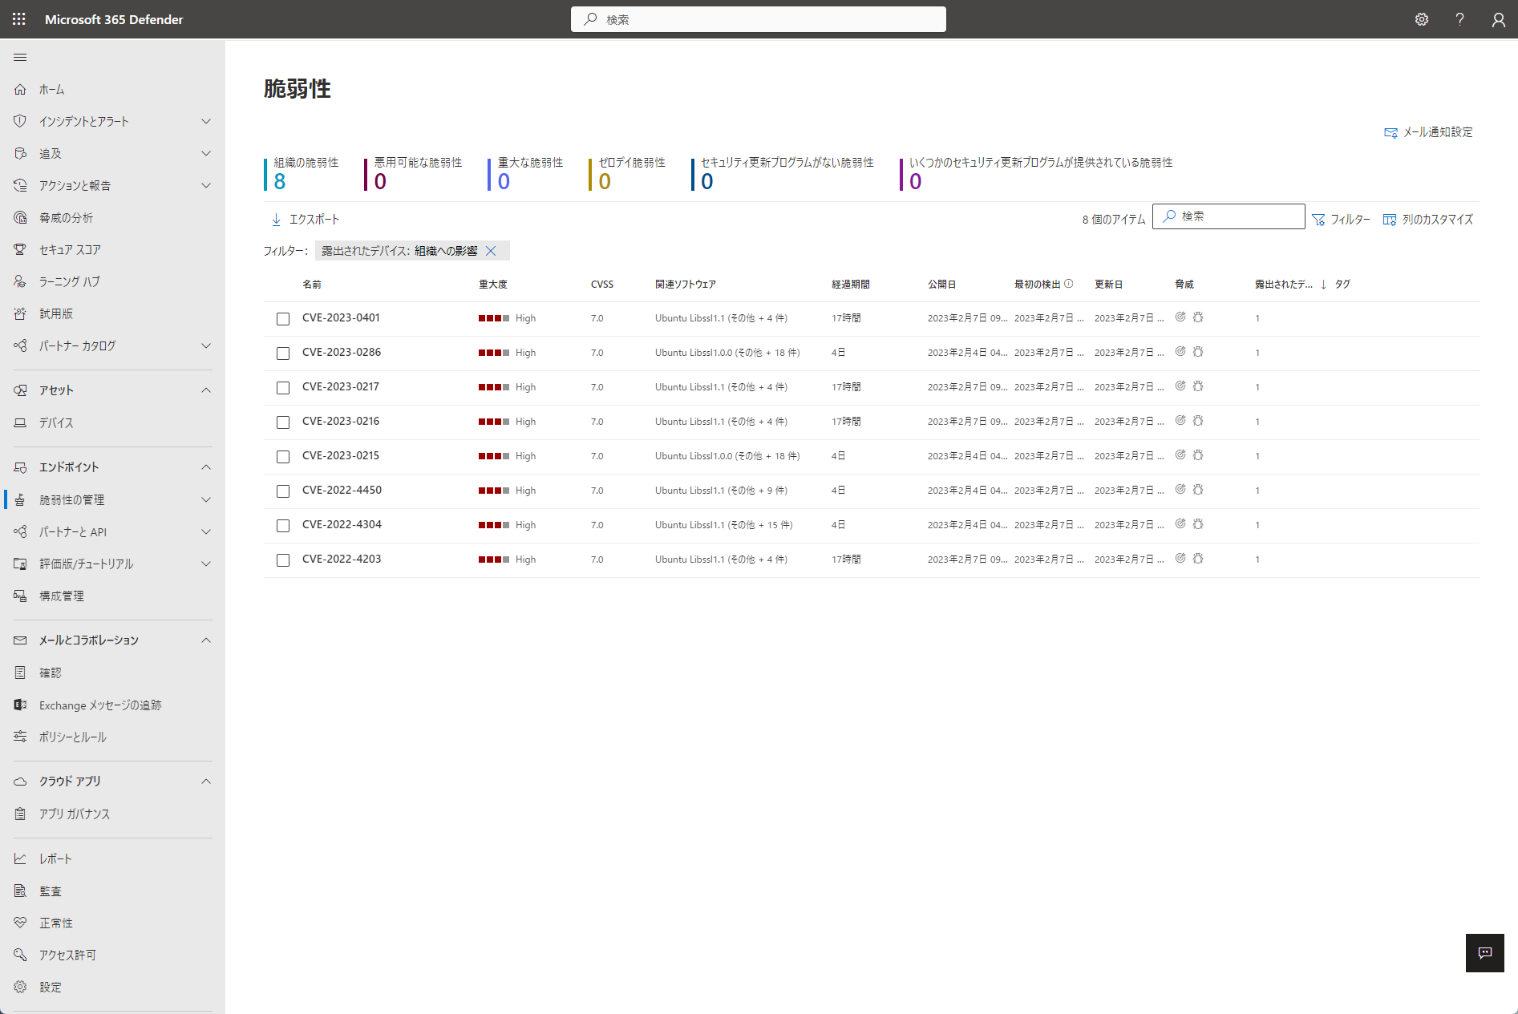Expand the 追及 chevron

click(x=206, y=153)
